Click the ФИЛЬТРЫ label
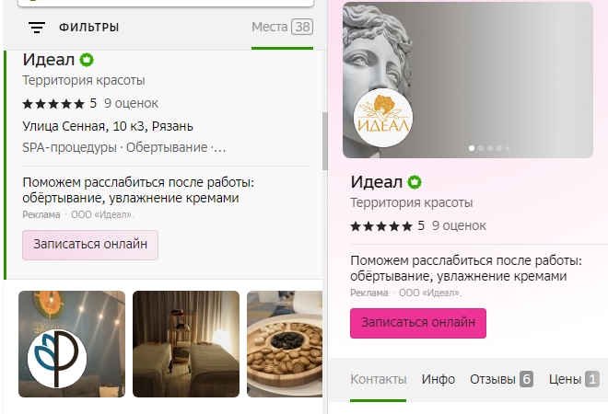Viewport: 608px width, 414px height. tap(88, 28)
